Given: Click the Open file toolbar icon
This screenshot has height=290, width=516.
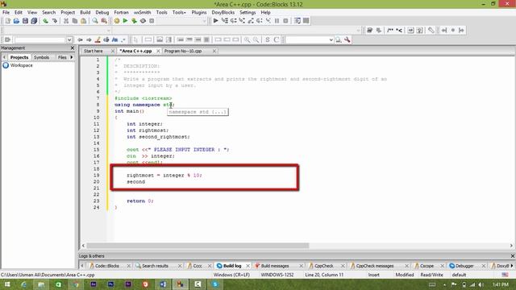Looking at the screenshot, I should 16,21.
